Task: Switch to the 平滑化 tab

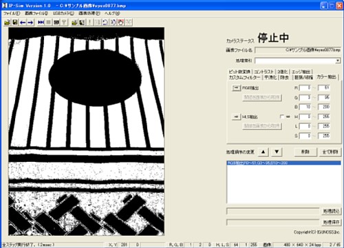Action: coord(270,77)
